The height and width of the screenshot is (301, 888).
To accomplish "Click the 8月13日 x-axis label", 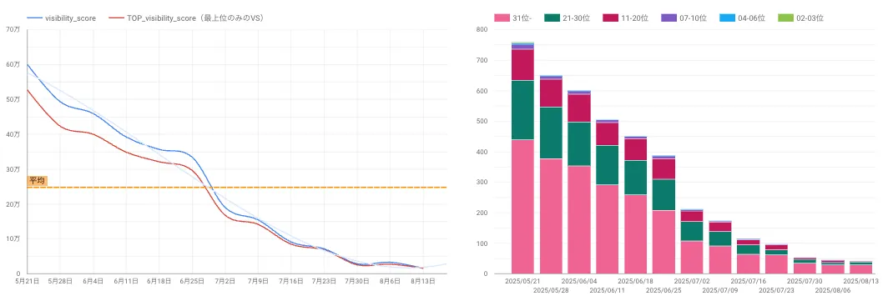I will point(422,281).
